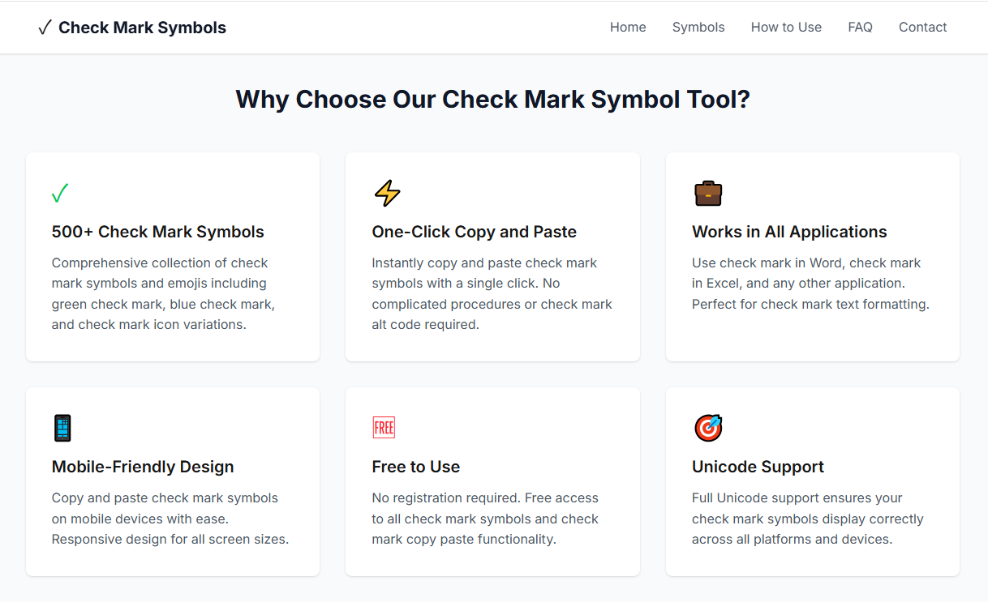
Task: Click the lightning bolt icon
Action: point(387,194)
